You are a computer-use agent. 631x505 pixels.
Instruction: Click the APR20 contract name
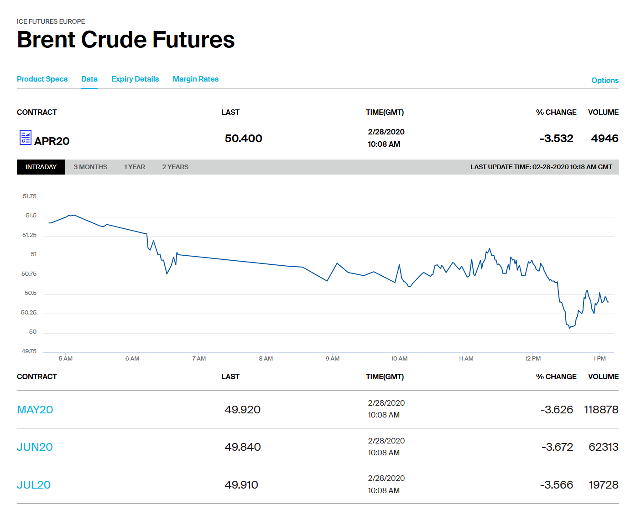pos(52,141)
